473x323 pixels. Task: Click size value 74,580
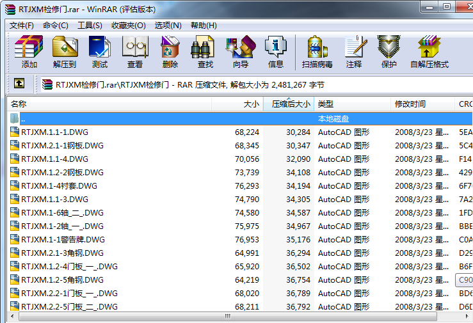[x=247, y=213]
